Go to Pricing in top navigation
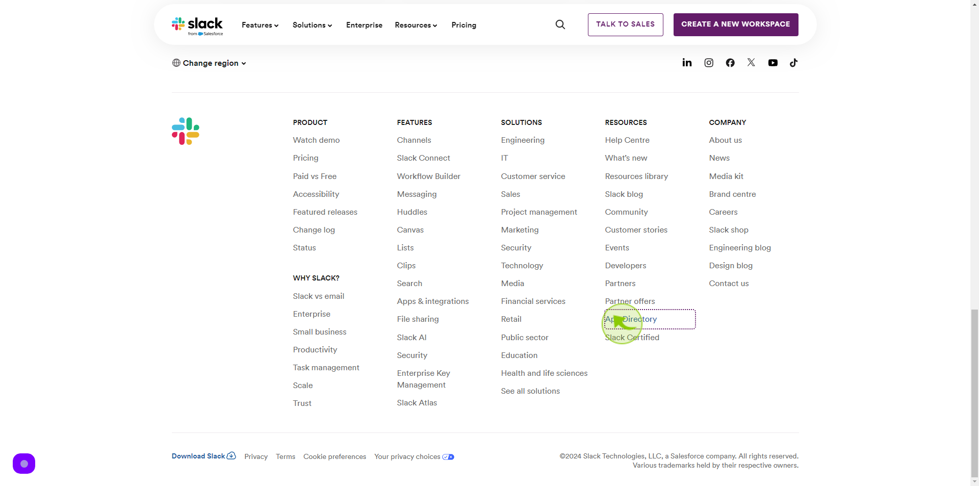This screenshot has width=979, height=486. [x=464, y=25]
